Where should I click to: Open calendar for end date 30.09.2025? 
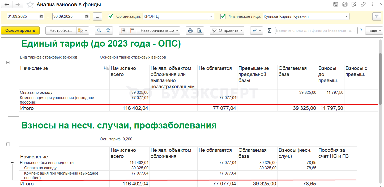[x=87, y=16]
